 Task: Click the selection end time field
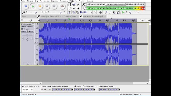[x=85, y=90]
